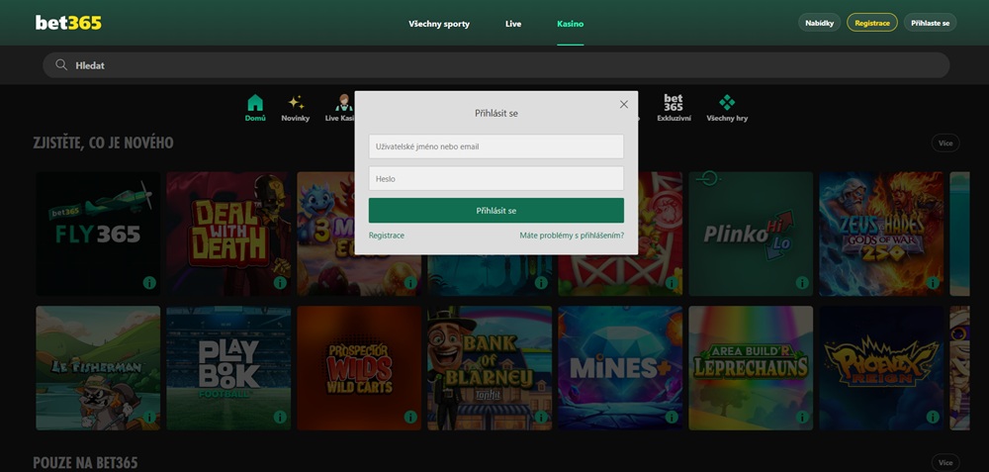Focus the Uživatelské jméno nebo email field
The width and height of the screenshot is (989, 472).
coord(496,146)
